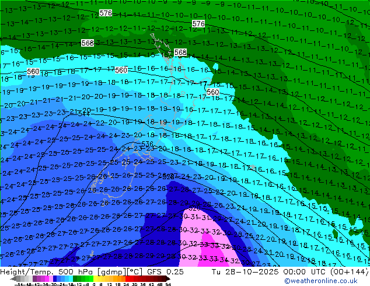Click the '-54' legend scale value

click(x=19, y=284)
